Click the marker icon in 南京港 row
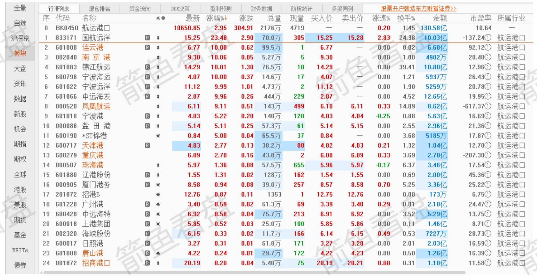The image size is (537, 278). (158, 58)
